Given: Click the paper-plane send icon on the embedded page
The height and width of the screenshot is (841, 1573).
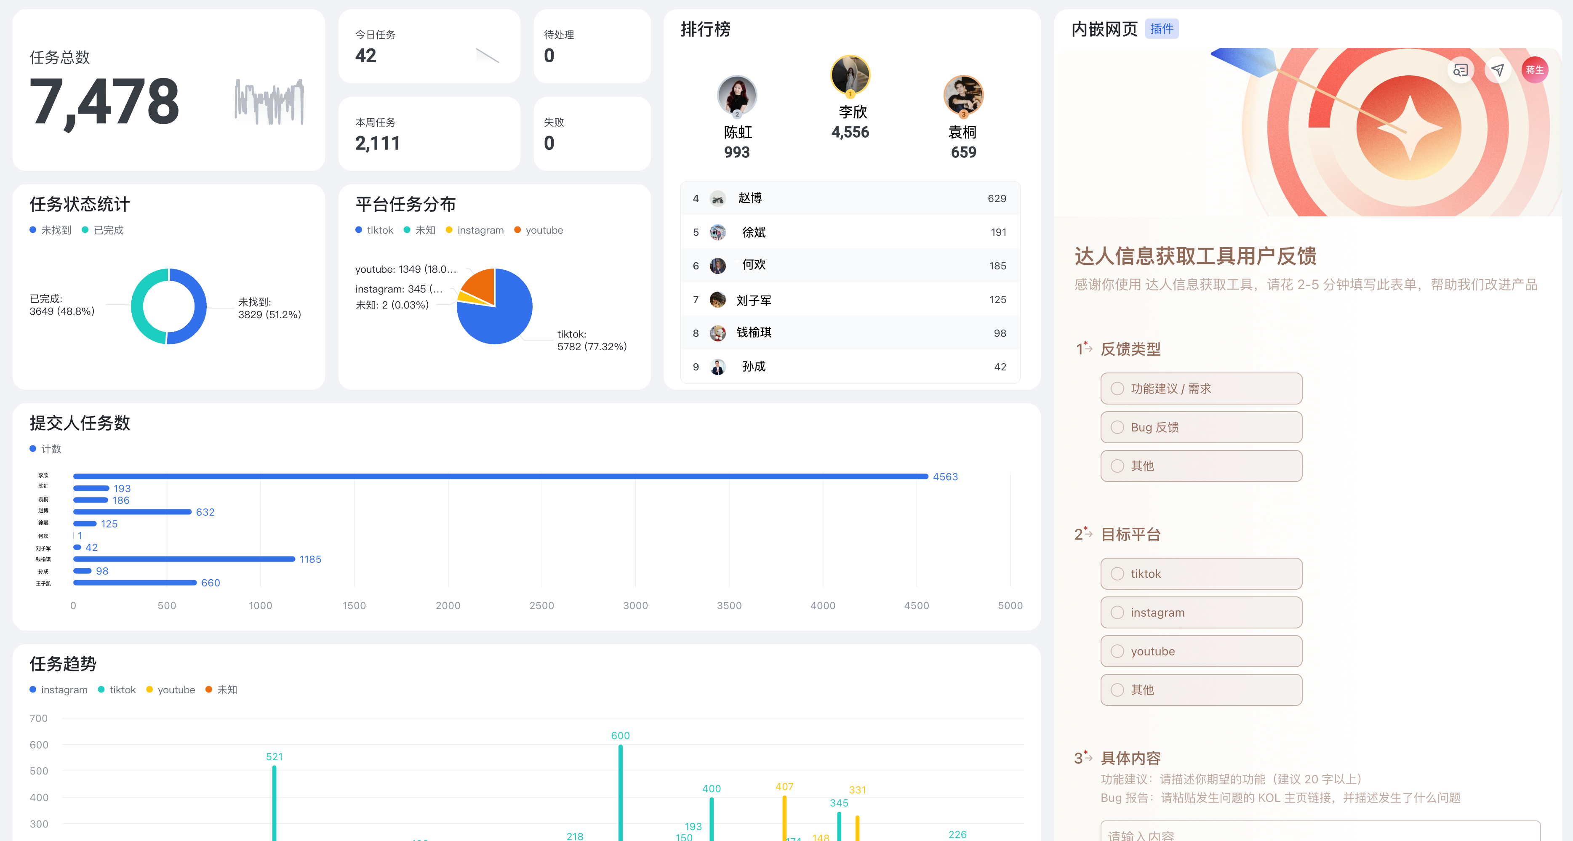Looking at the screenshot, I should 1497,70.
